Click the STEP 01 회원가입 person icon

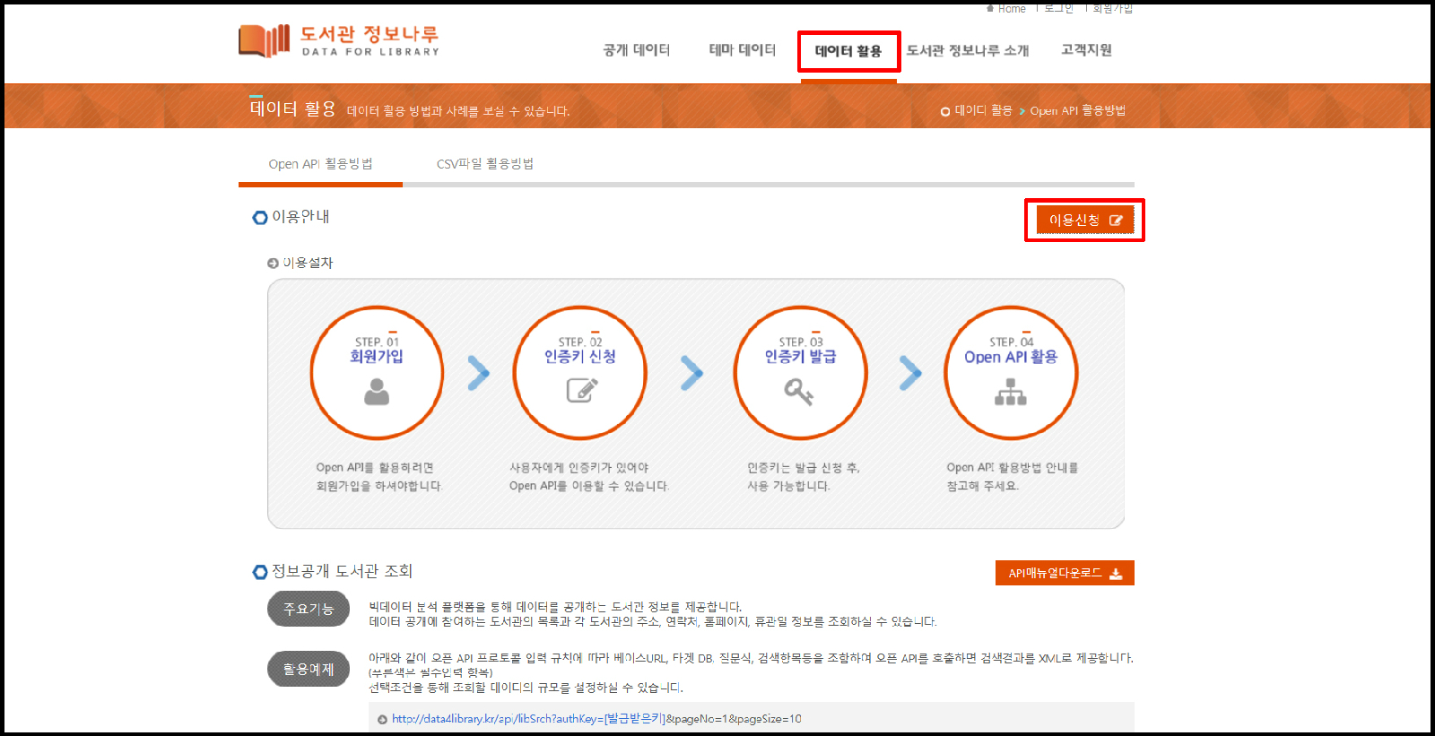coord(377,392)
